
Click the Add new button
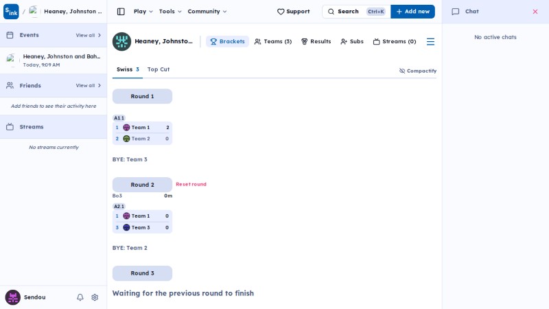[x=412, y=12]
